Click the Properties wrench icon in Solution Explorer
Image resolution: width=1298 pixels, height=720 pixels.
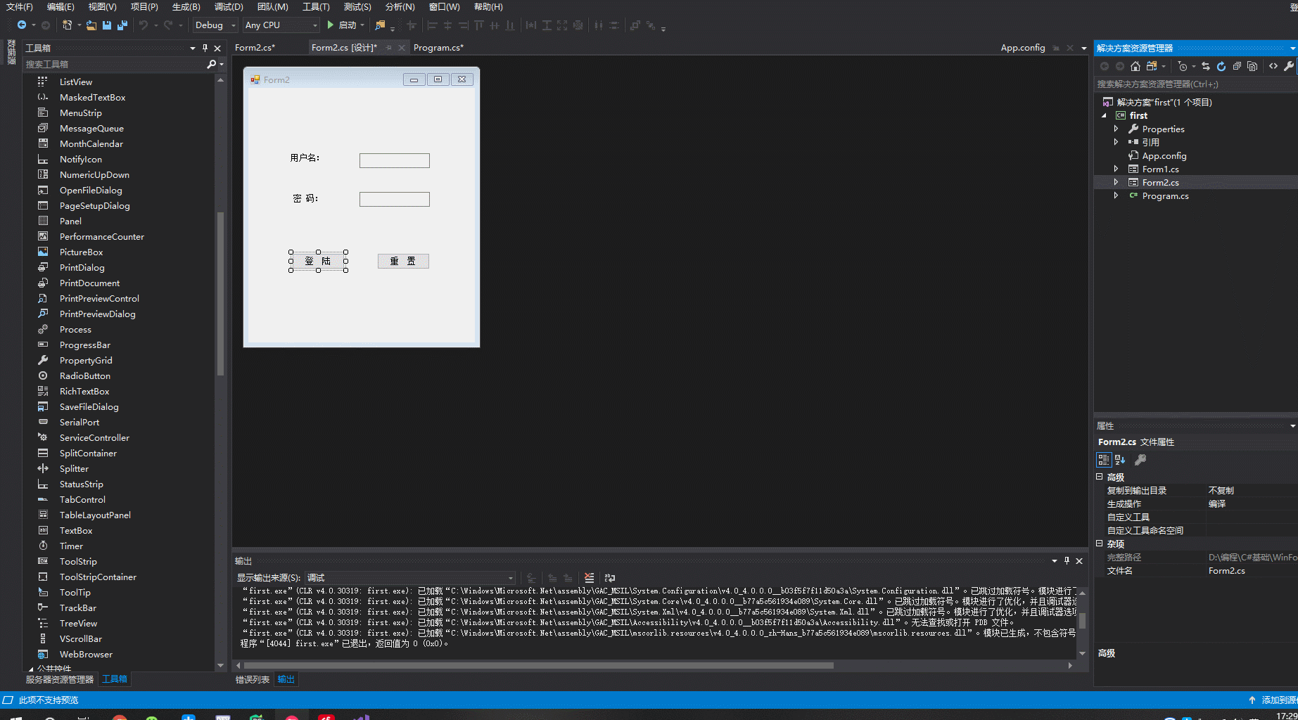tap(1290, 65)
